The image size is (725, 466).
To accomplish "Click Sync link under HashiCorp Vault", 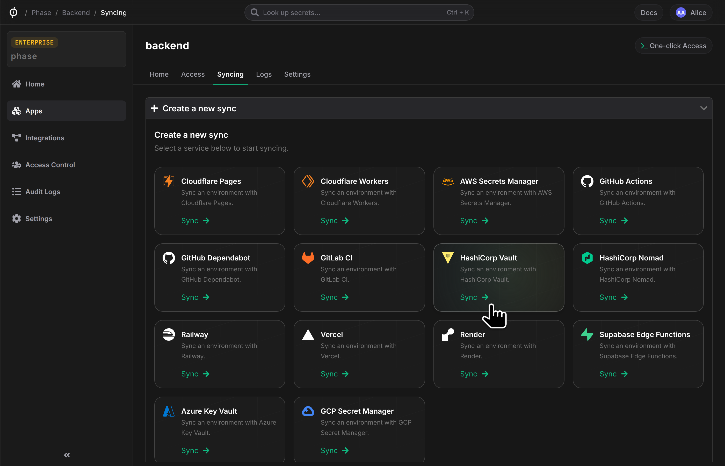I will coord(474,297).
